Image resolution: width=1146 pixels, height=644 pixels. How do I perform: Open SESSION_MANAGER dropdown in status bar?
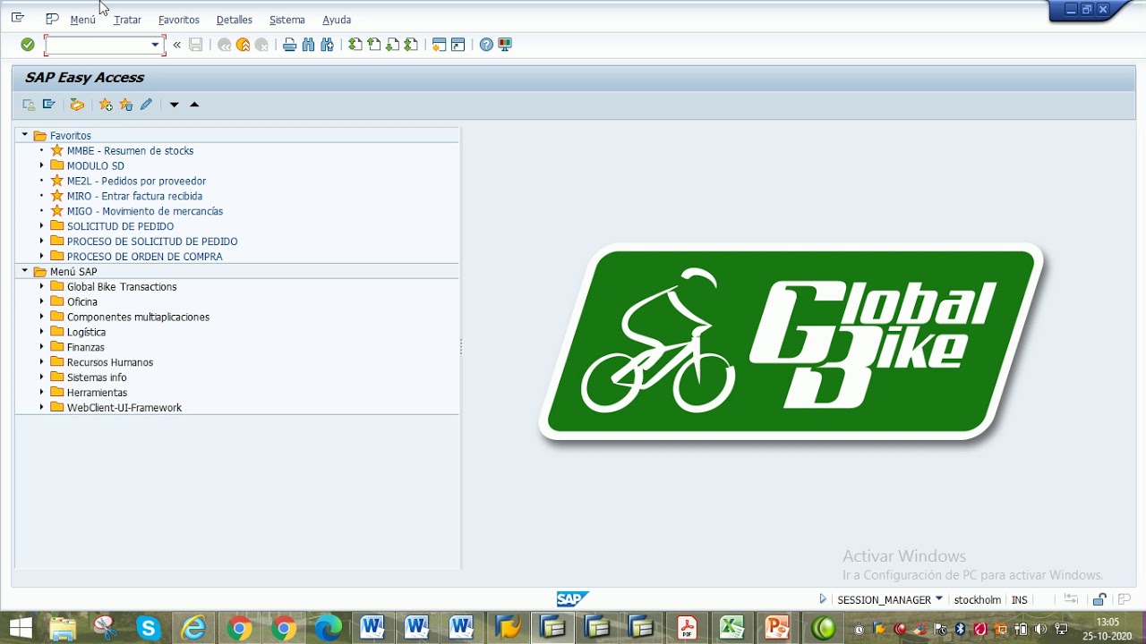pyautogui.click(x=938, y=599)
